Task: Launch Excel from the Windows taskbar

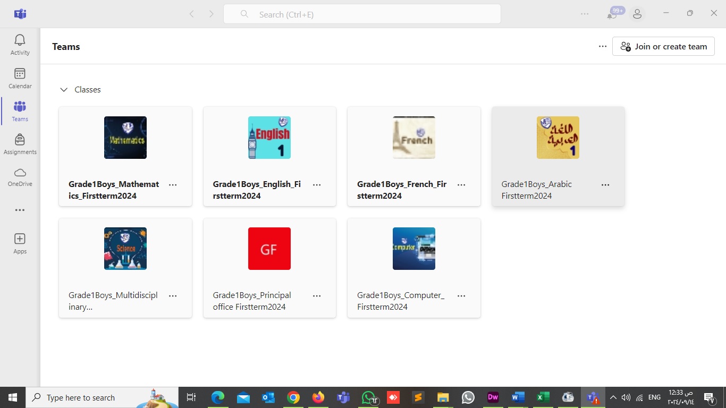Action: [x=542, y=397]
